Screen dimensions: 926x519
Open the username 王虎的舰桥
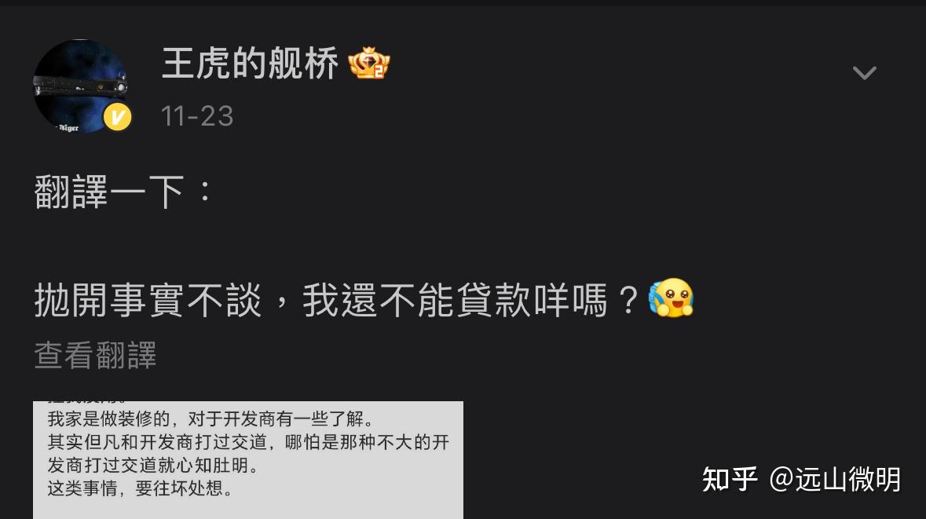[250, 64]
